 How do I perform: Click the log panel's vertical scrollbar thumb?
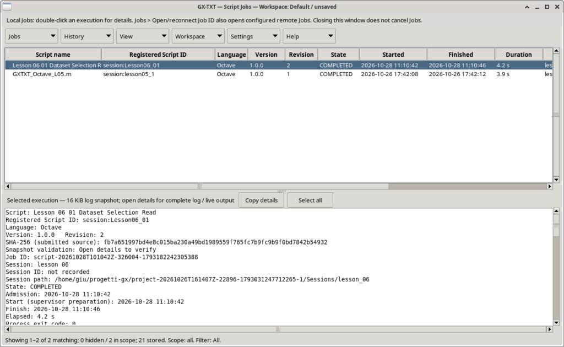tap(556, 225)
